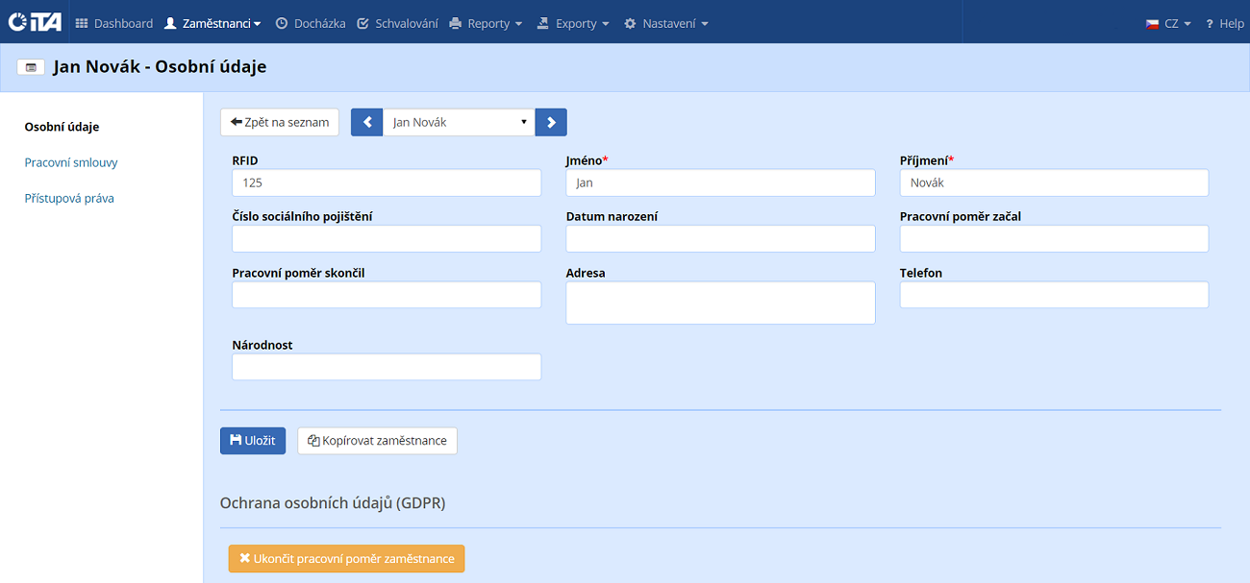Click into the Datum narození field
The height and width of the screenshot is (583, 1250).
720,239
